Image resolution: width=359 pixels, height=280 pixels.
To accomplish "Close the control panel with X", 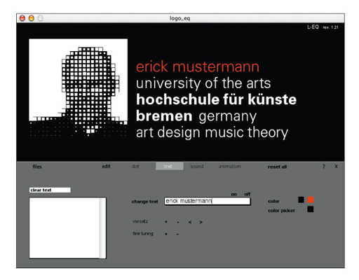I will [336, 167].
